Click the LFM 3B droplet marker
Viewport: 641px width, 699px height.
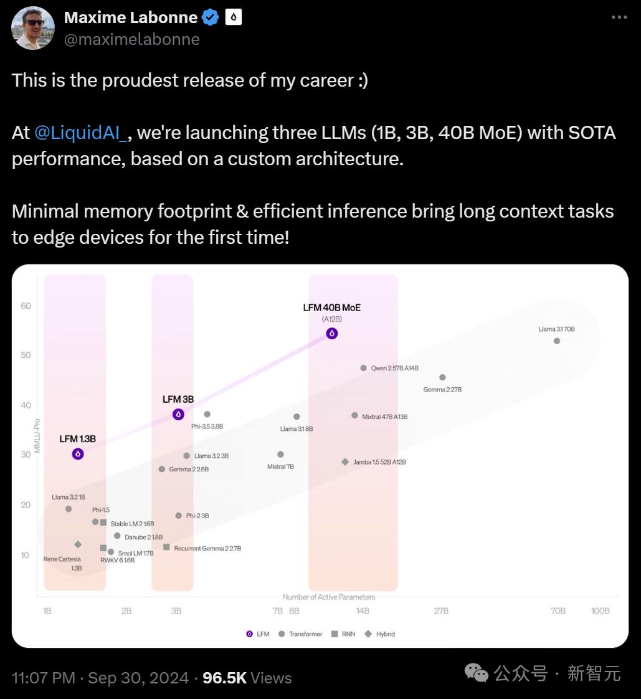click(179, 414)
